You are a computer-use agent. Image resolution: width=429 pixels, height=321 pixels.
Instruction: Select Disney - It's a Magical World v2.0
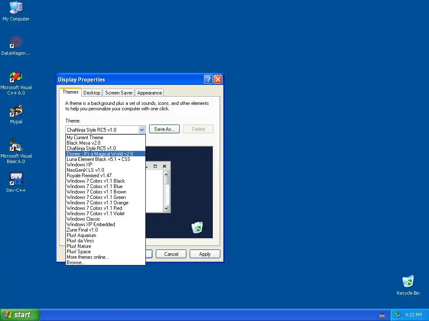105,154
